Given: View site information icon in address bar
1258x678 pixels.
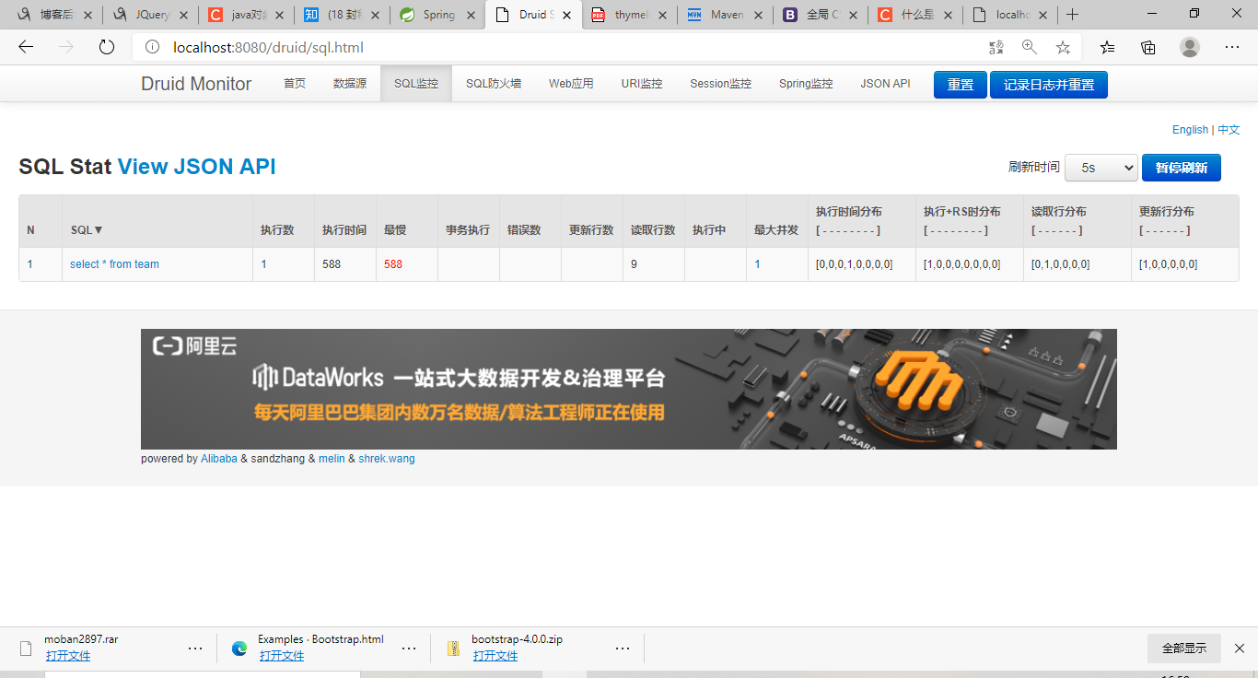Looking at the screenshot, I should coord(153,47).
